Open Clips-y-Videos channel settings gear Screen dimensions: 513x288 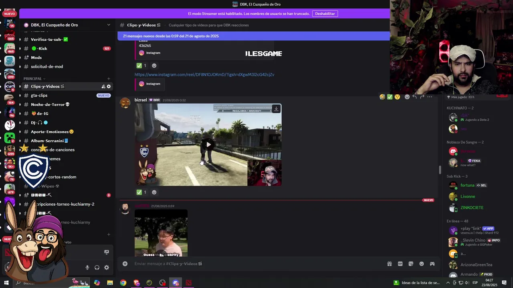click(109, 86)
